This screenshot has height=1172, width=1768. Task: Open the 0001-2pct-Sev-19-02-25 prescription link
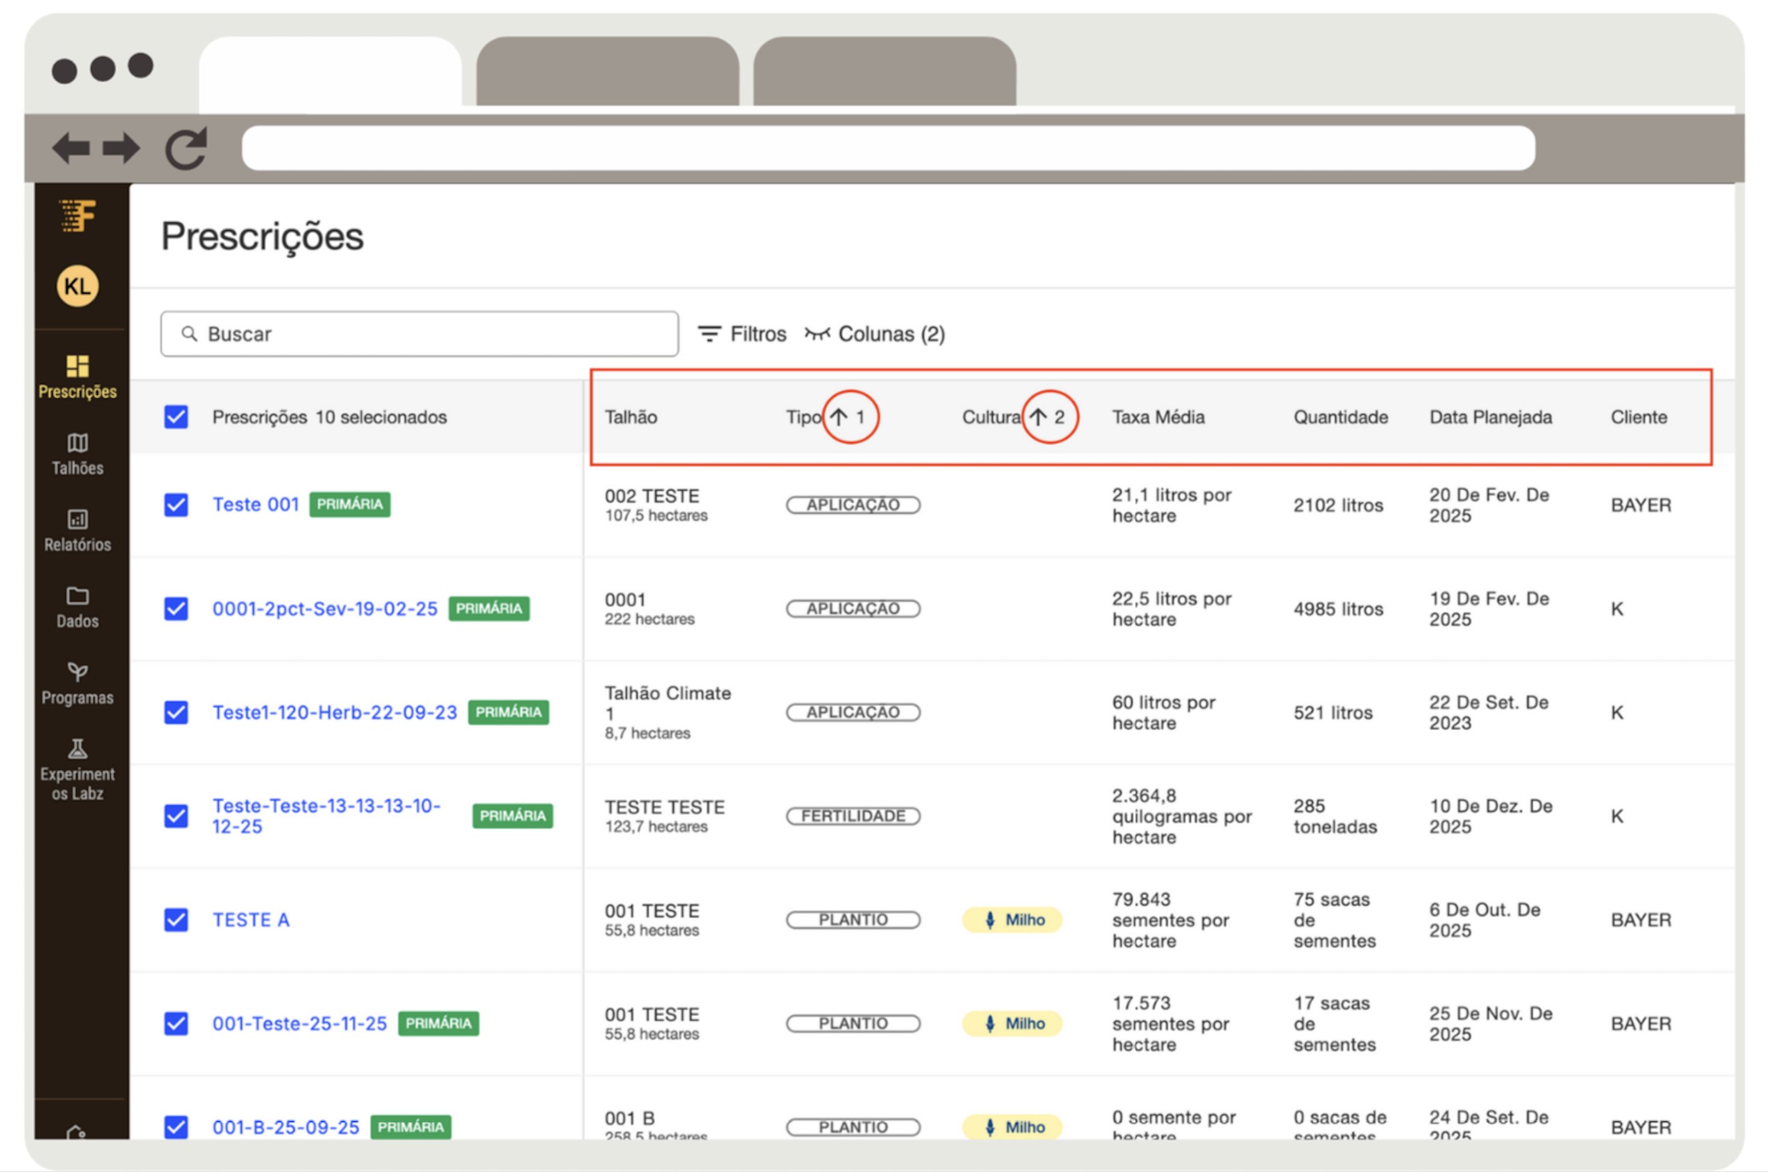[x=324, y=608]
